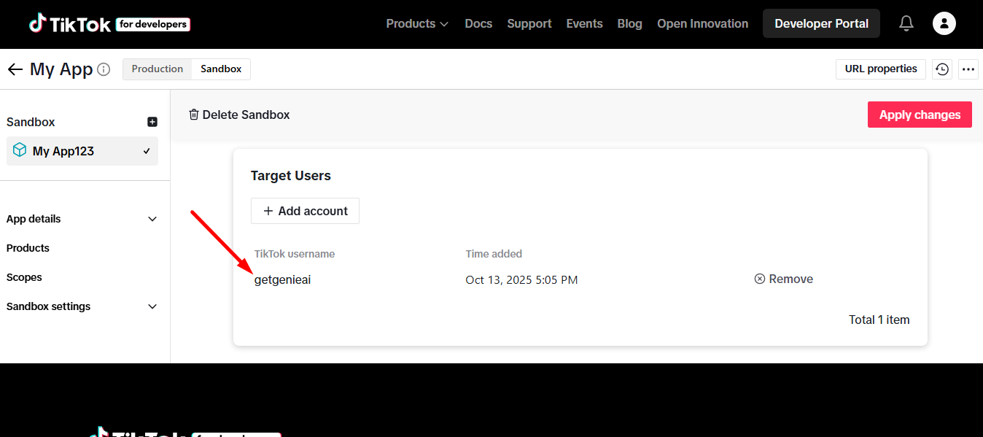Expand the App details section

pyautogui.click(x=82, y=219)
